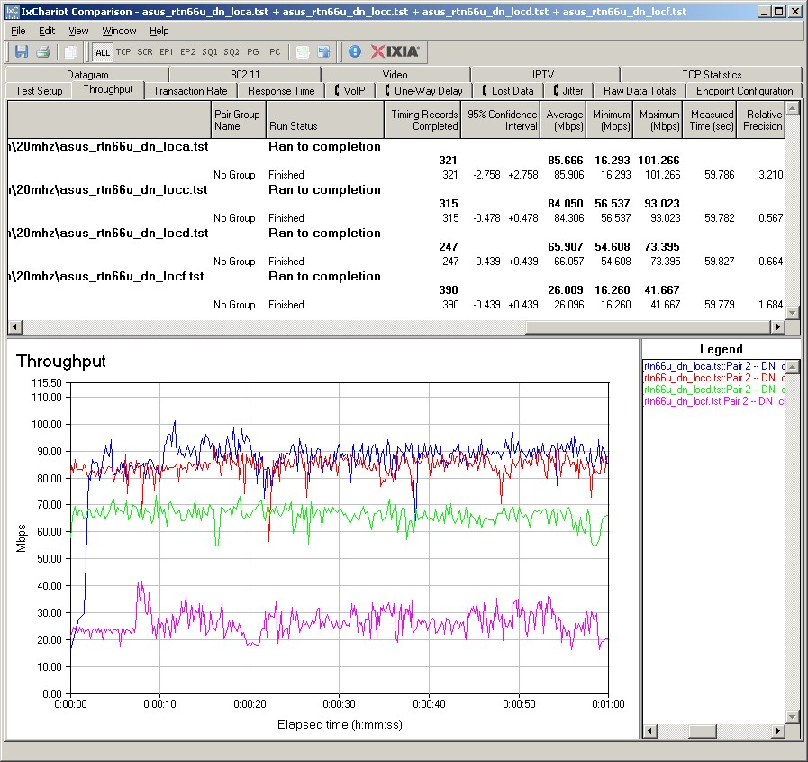Click the Run Status column header
Viewport: 808px width, 762px height.
(325, 120)
